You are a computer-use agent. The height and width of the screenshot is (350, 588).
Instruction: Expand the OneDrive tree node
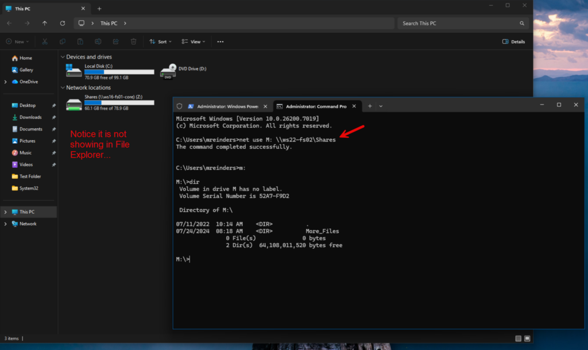(x=6, y=82)
